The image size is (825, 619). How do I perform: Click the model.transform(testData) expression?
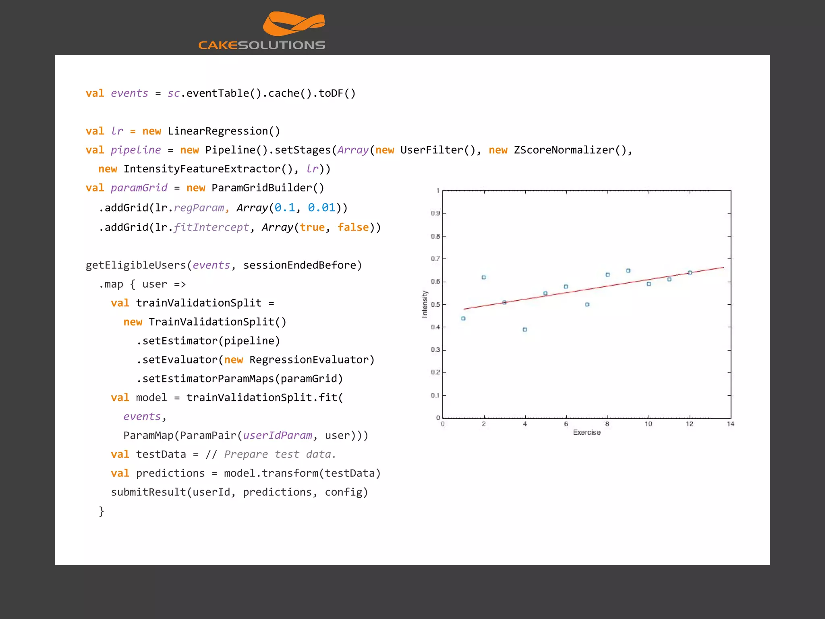pos(302,474)
